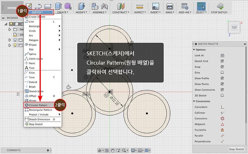This screenshot has height=154, width=248.
Task: Collapse the root browser tree node
Action: point(6,24)
